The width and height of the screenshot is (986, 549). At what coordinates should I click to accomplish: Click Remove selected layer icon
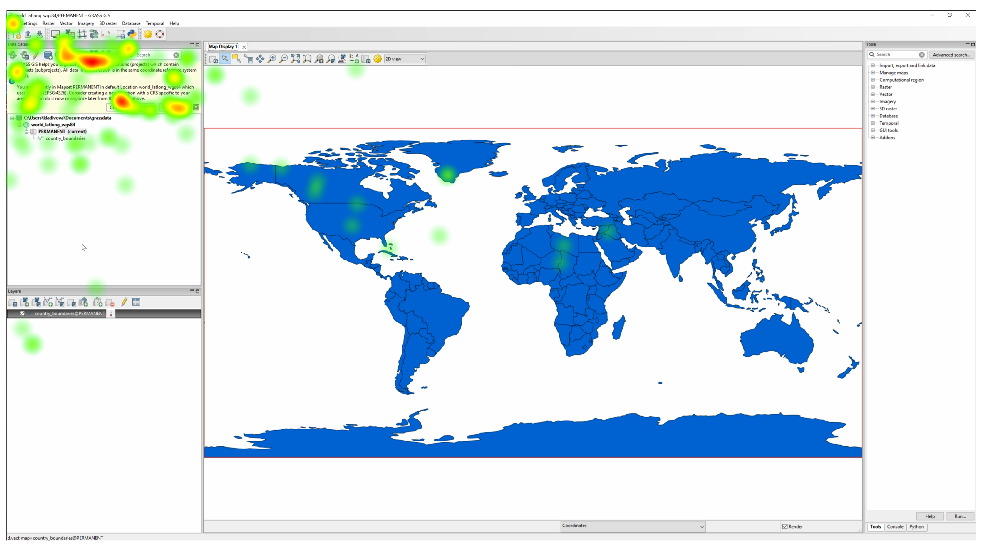tap(110, 302)
